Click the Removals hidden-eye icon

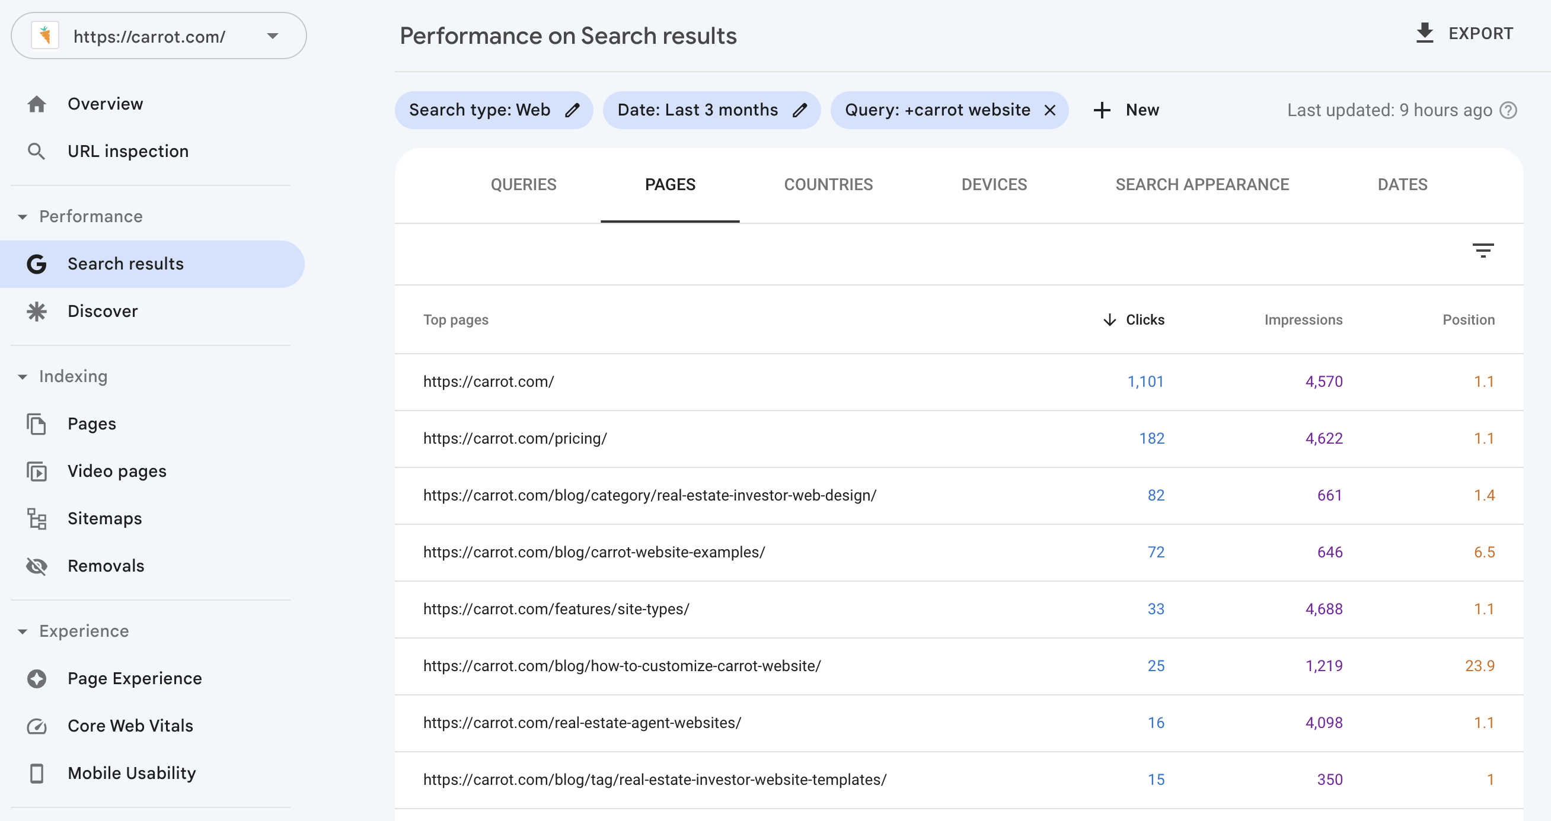click(x=37, y=566)
